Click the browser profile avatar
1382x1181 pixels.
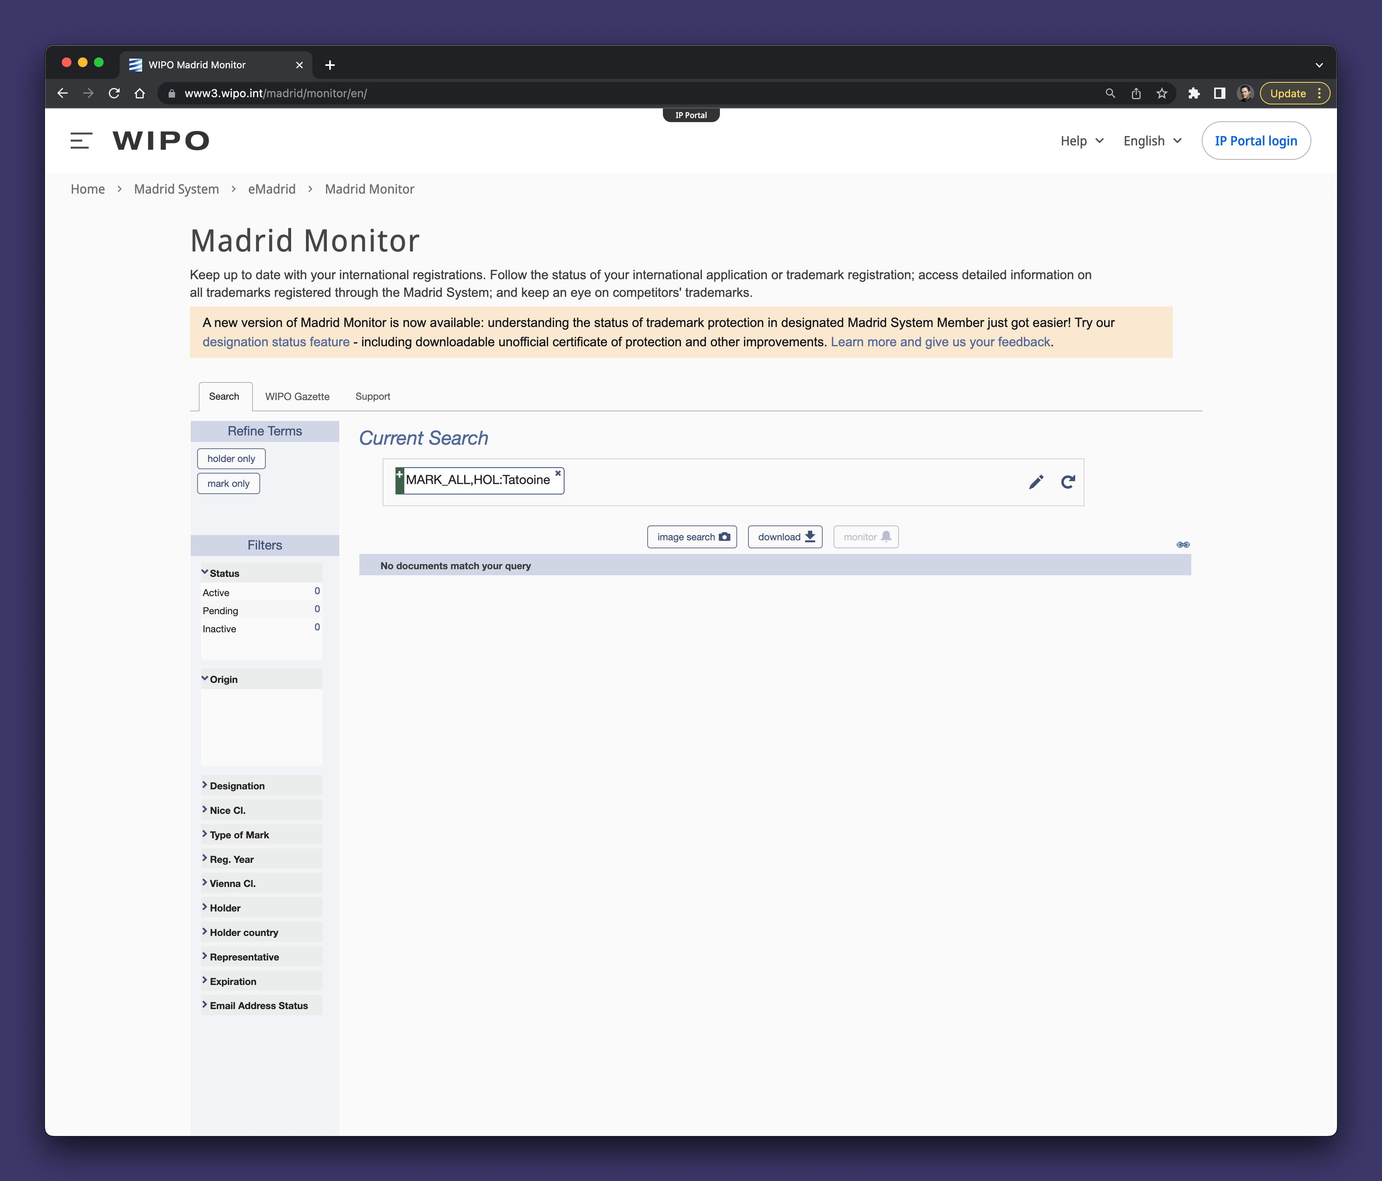pyautogui.click(x=1245, y=94)
